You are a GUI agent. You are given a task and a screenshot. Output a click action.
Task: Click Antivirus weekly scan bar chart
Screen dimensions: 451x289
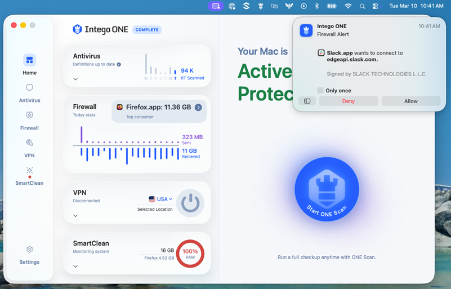pos(160,67)
